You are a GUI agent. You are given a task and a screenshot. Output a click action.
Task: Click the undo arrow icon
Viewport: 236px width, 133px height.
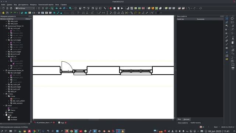(189, 8)
